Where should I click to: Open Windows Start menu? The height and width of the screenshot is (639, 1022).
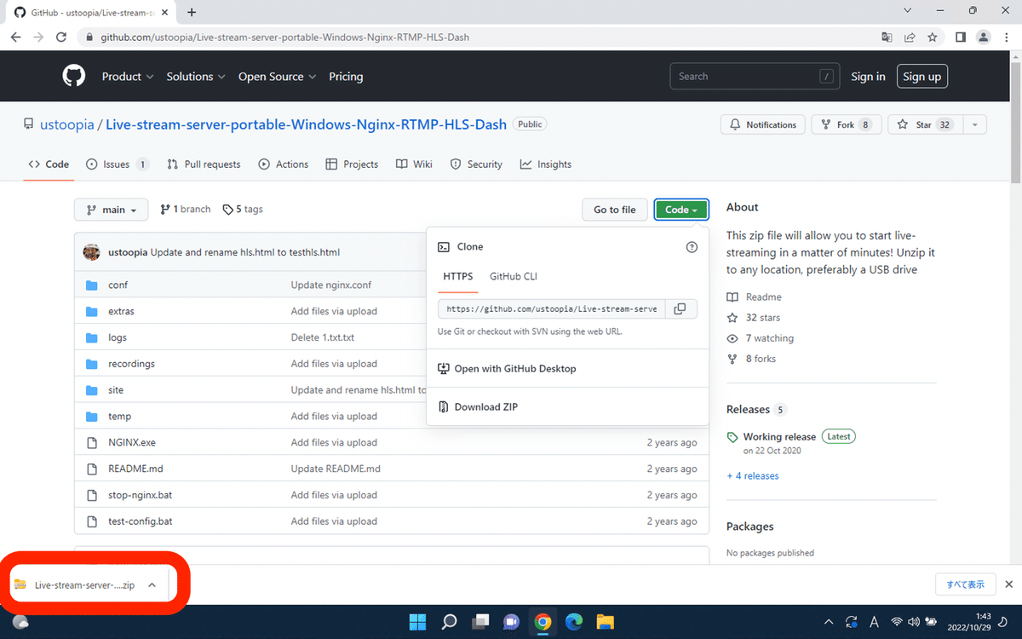(x=418, y=622)
